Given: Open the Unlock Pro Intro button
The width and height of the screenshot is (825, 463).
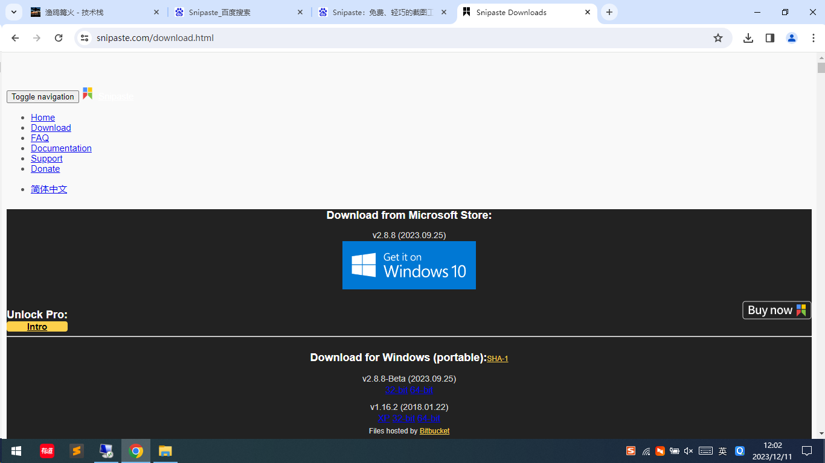Looking at the screenshot, I should (37, 327).
